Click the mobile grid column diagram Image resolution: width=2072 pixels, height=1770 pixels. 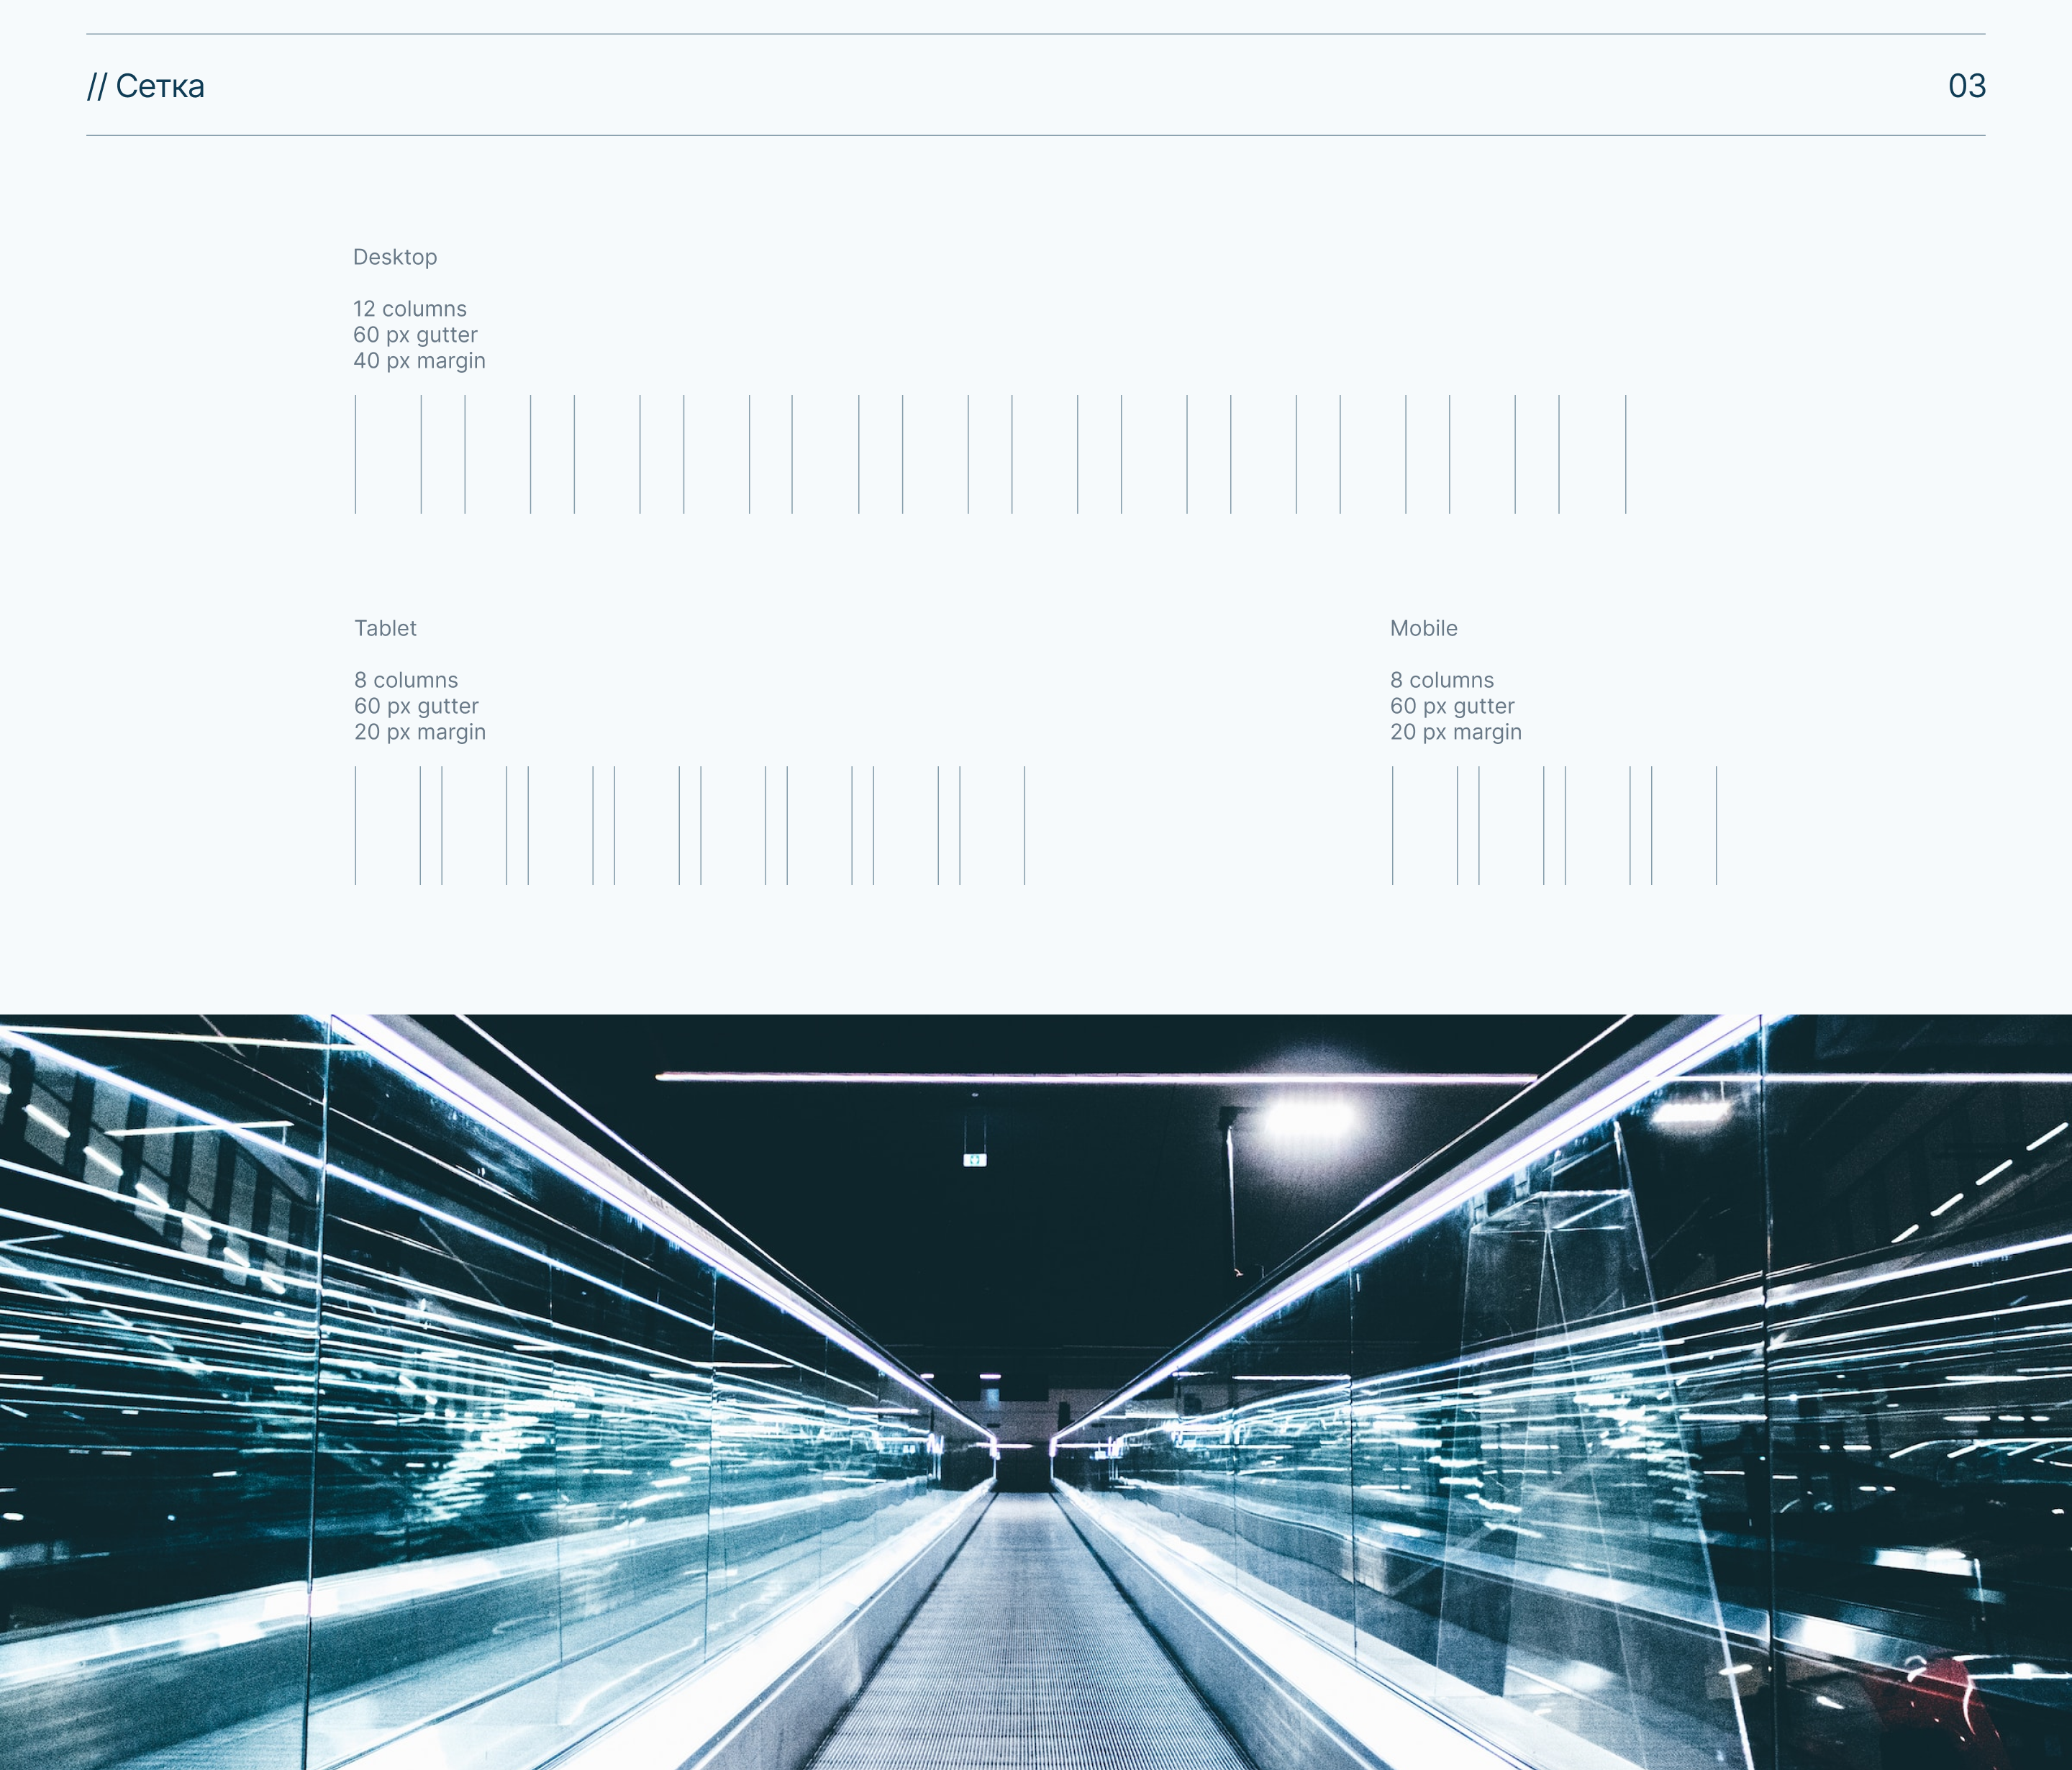pyautogui.click(x=1554, y=826)
